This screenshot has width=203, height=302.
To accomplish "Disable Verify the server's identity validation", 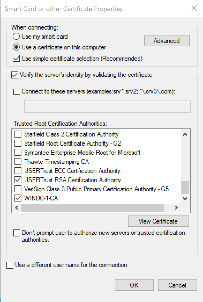I will pyautogui.click(x=15, y=75).
